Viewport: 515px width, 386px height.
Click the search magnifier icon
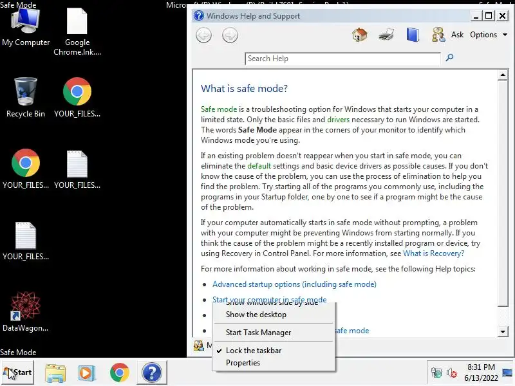(x=449, y=58)
